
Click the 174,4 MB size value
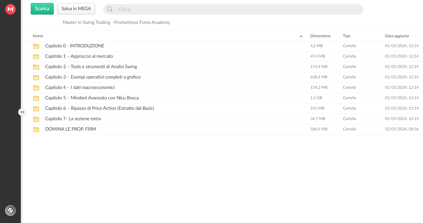click(x=319, y=67)
